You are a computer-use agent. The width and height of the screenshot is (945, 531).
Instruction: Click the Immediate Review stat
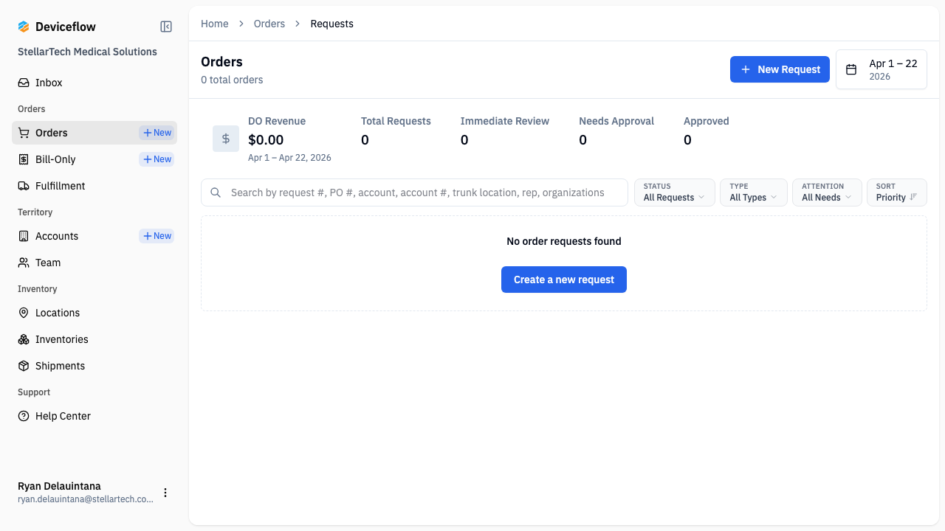505,131
